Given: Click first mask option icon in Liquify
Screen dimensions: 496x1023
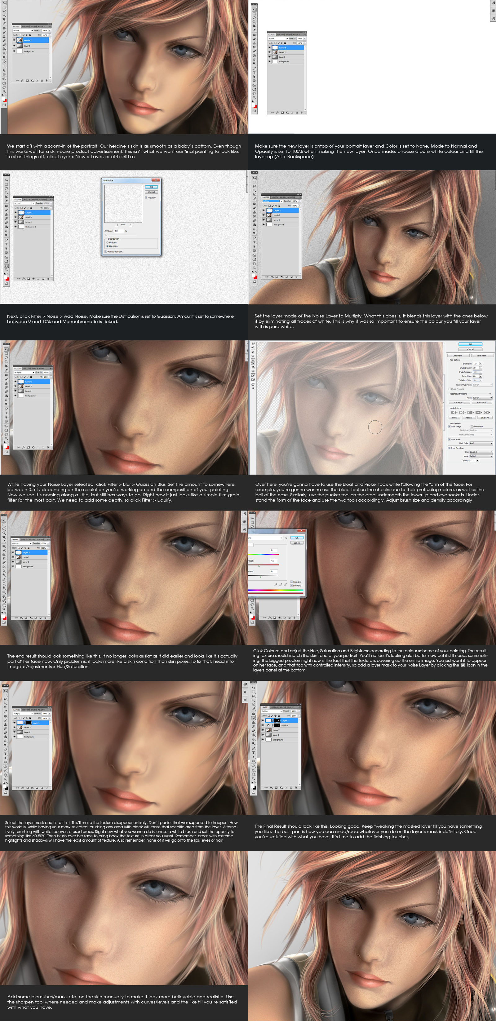Looking at the screenshot, I should (x=454, y=413).
